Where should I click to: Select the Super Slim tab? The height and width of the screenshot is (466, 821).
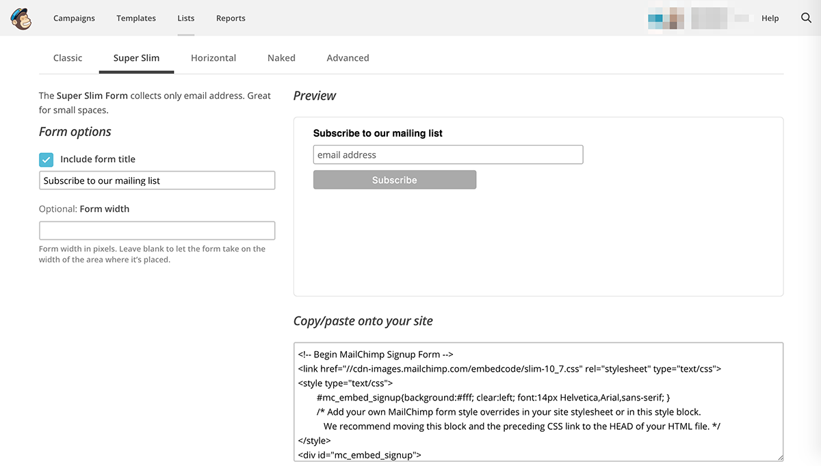pos(136,58)
